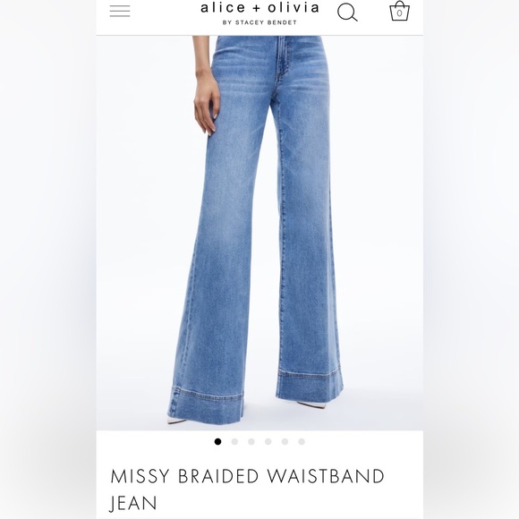Jump to the fourth carousel image dot

coord(268,441)
